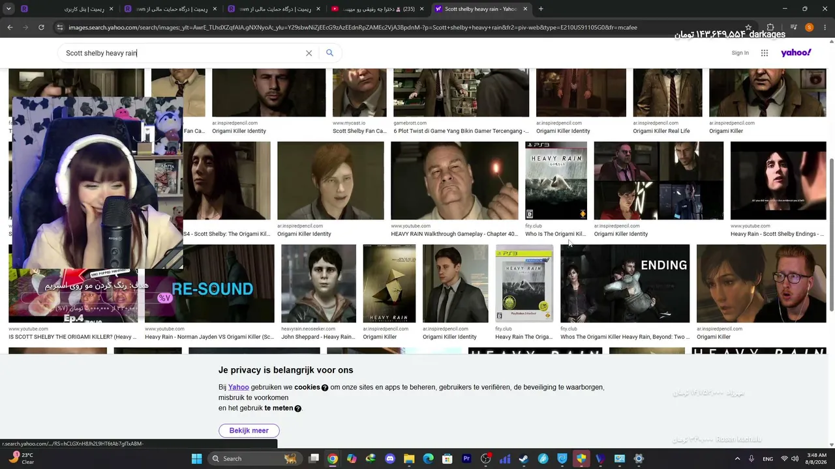Open the Windows Start menu
The image size is (835, 469).
pyautogui.click(x=196, y=459)
